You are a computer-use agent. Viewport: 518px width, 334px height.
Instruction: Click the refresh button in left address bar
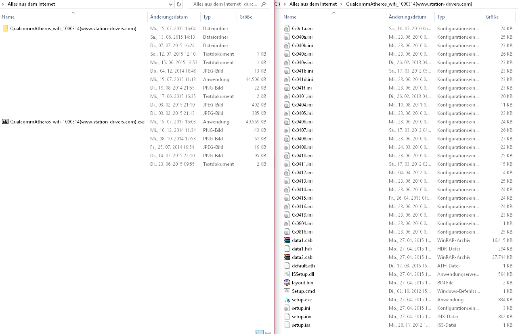tap(179, 4)
